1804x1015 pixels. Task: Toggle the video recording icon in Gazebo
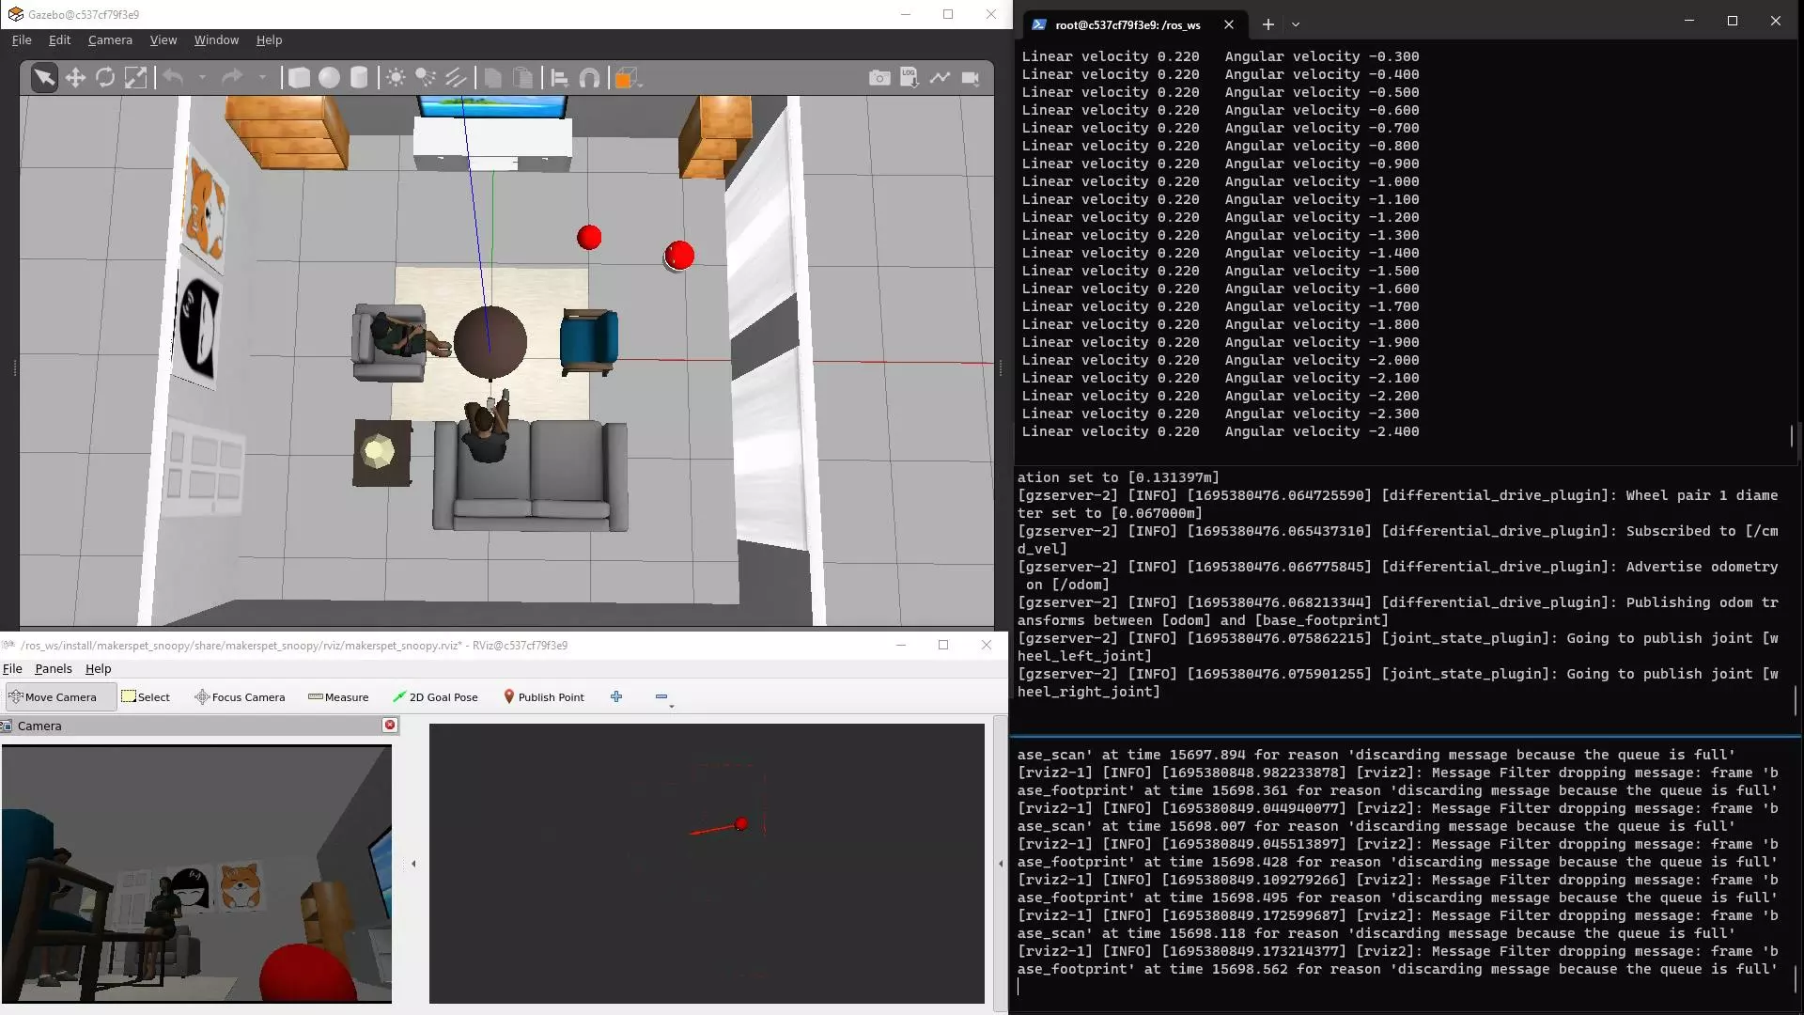coord(973,78)
